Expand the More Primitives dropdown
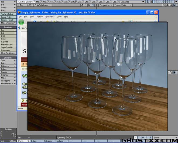This screenshot has width=178, height=143. coord(8,53)
